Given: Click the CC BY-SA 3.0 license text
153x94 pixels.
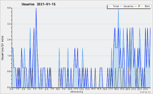Looking at the screenshot, I should [x=145, y=92].
